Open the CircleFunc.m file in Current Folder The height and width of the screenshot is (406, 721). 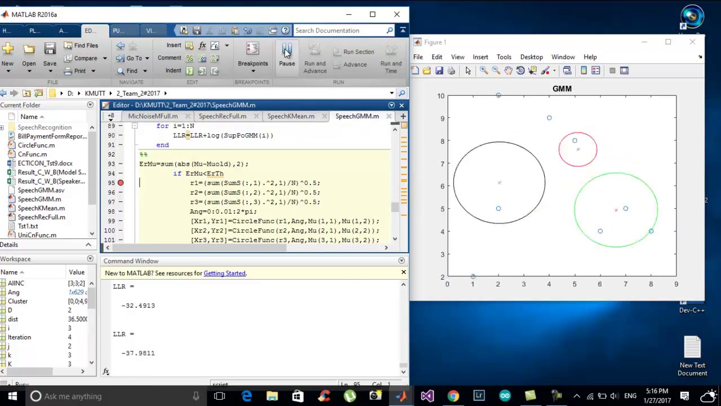(x=36, y=145)
